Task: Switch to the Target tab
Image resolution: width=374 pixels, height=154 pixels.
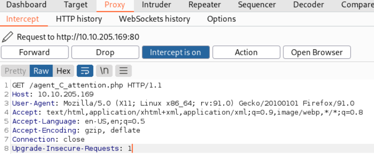Action: 76,5
